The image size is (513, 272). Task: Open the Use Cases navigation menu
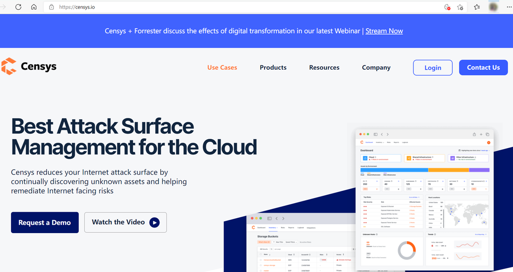(222, 67)
